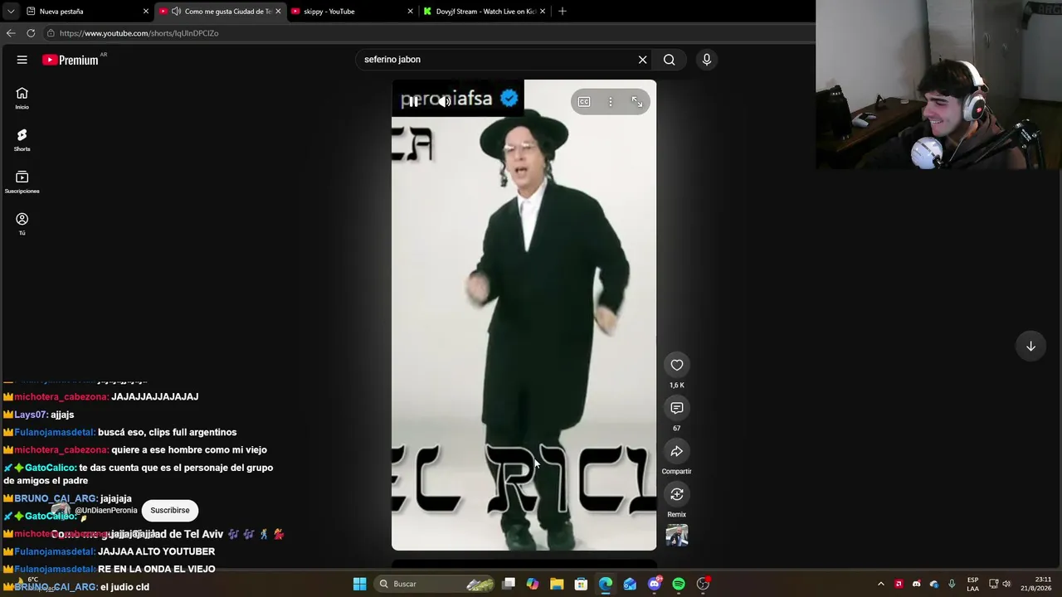This screenshot has height=597, width=1062.
Task: Open the Windows Start menu
Action: (x=359, y=585)
